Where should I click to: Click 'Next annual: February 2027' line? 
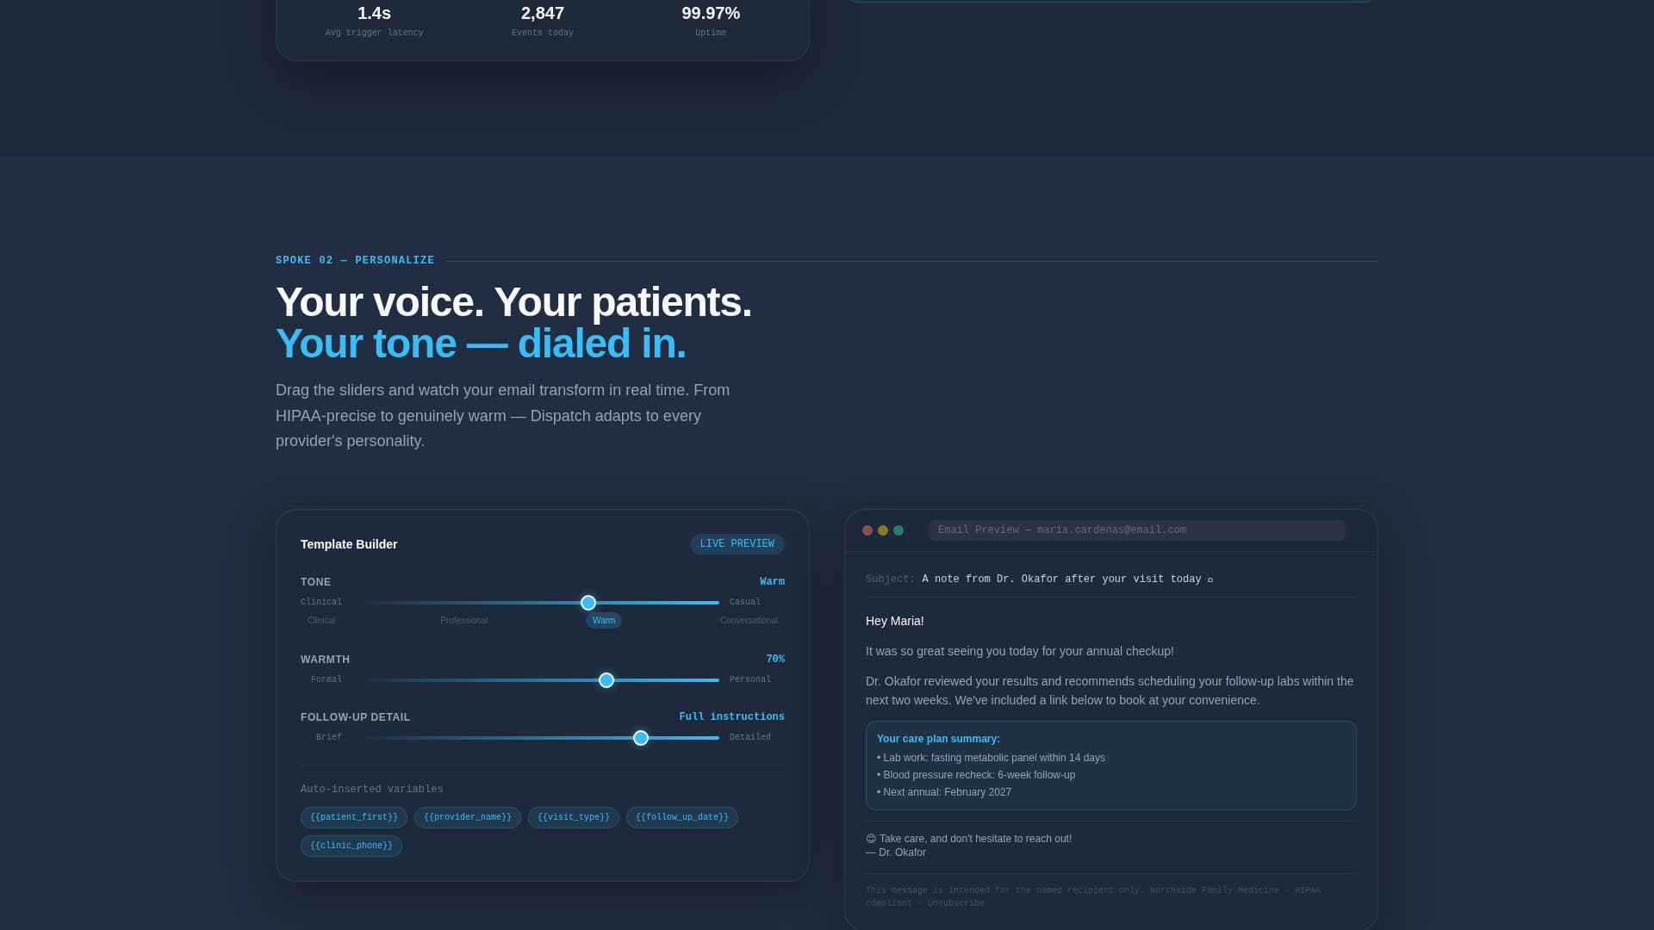[944, 792]
